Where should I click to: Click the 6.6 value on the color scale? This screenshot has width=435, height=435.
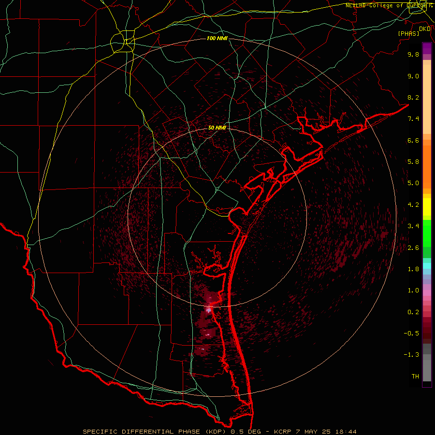coord(413,140)
